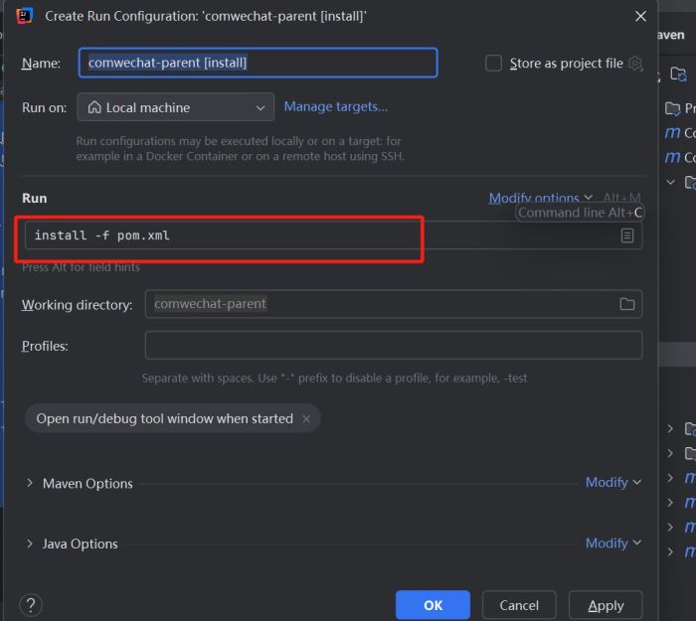Open the Modify options menu

click(540, 198)
